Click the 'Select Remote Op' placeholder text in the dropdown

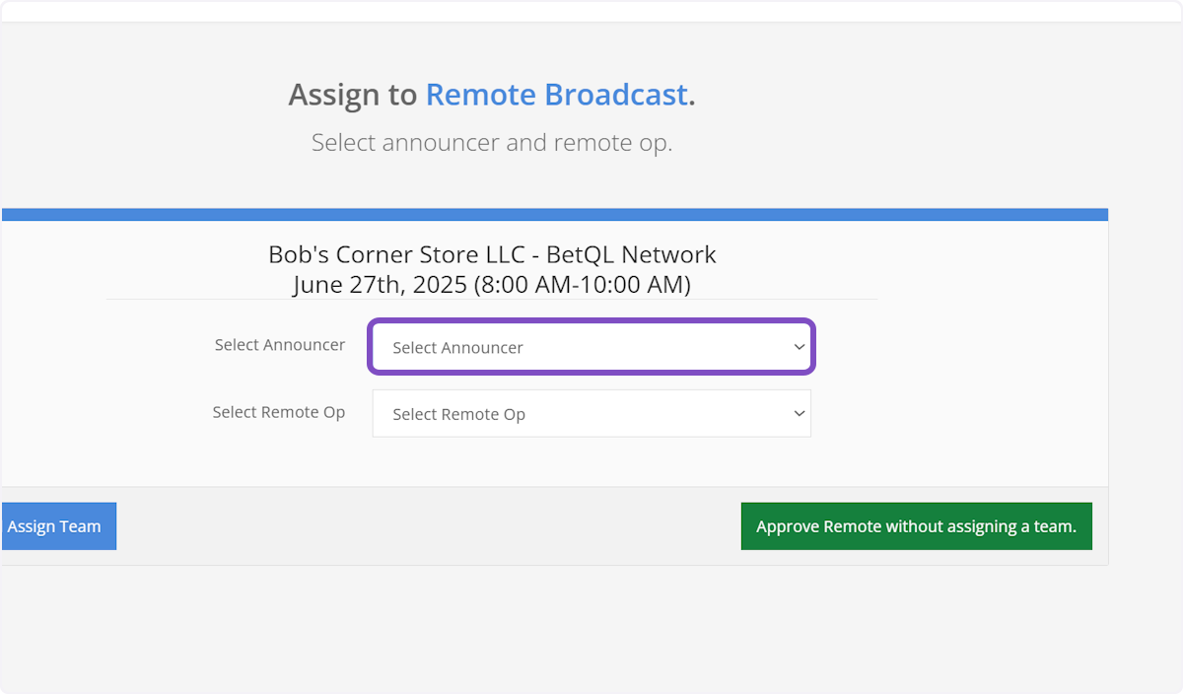pos(458,415)
